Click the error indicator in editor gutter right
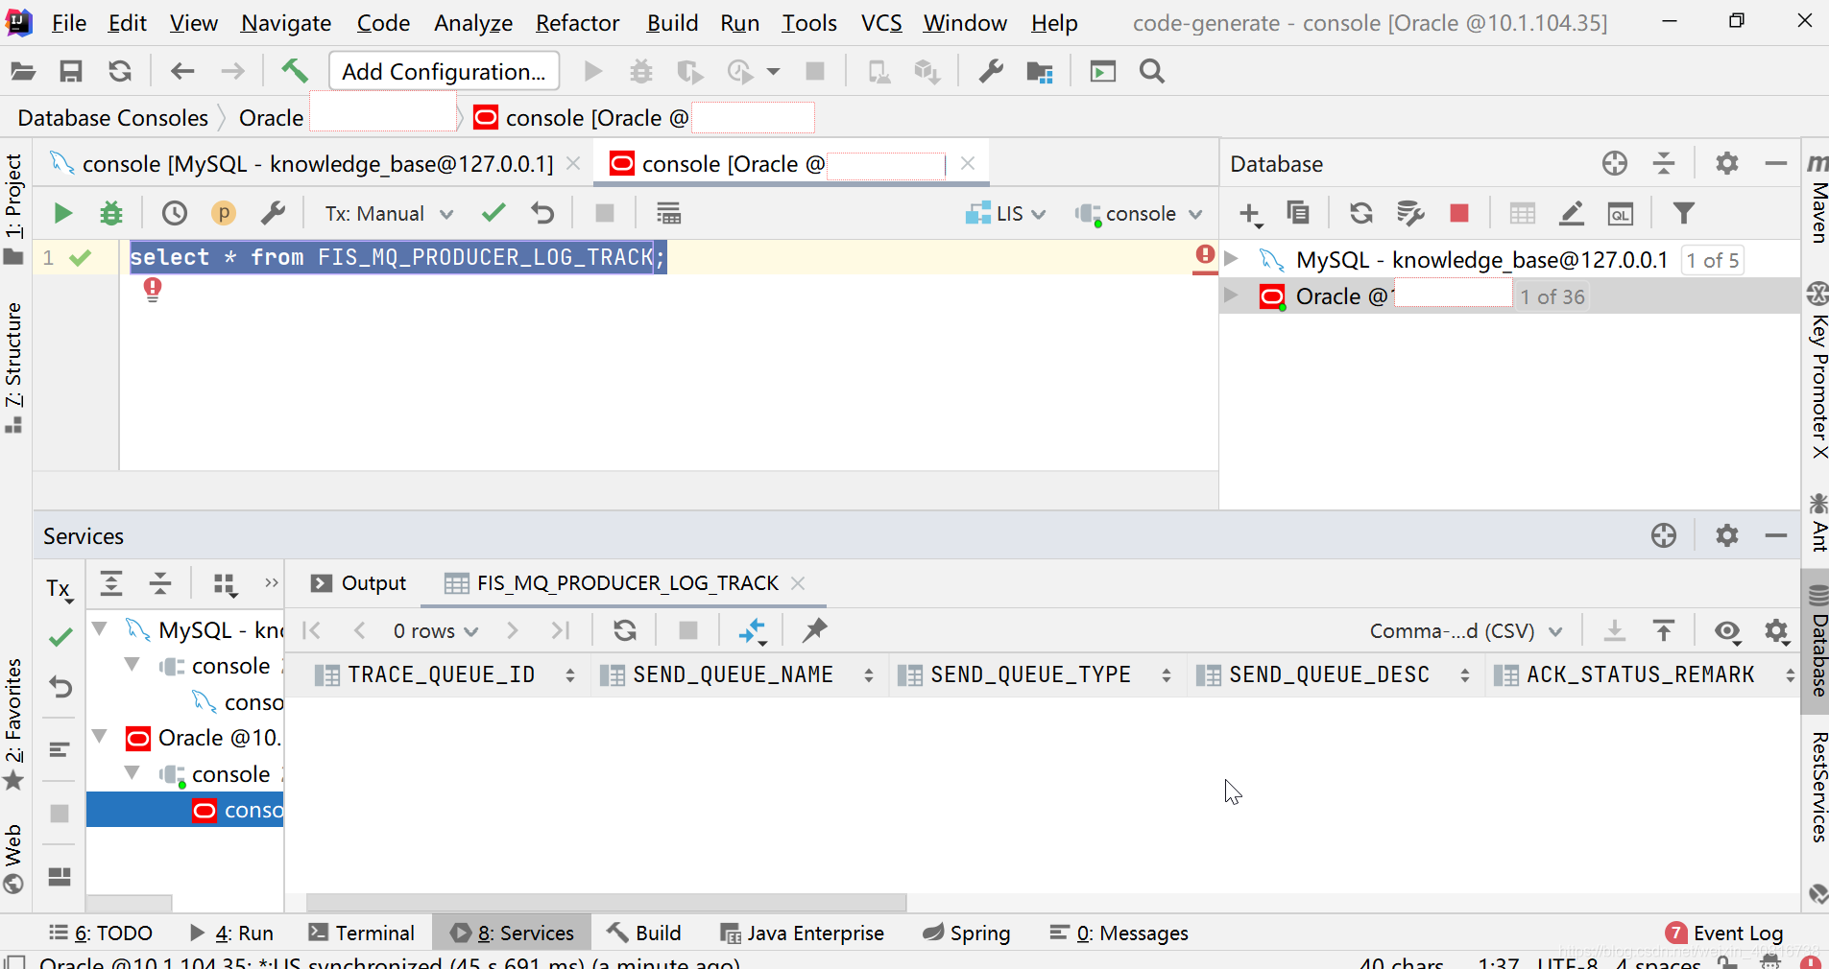1829x969 pixels. (x=1205, y=256)
